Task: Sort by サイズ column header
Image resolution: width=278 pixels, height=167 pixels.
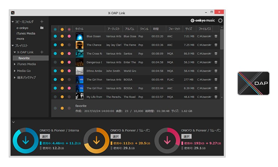Action: (x=189, y=29)
